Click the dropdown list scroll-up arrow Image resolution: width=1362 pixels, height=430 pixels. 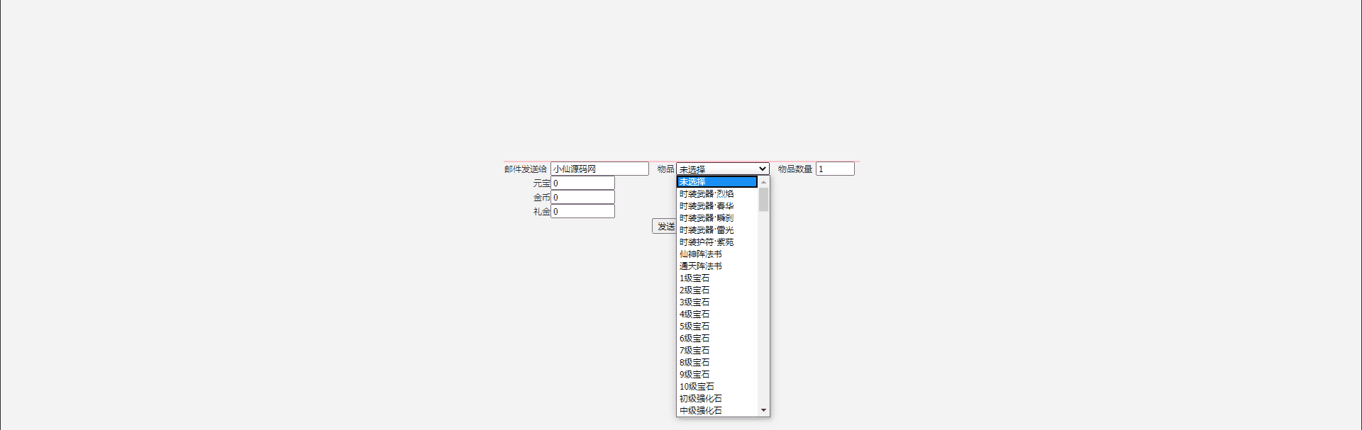tap(763, 182)
